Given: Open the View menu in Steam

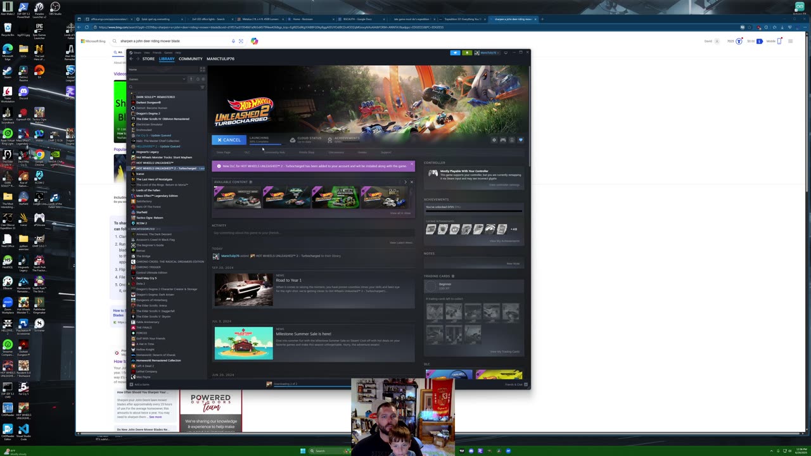Looking at the screenshot, I should (147, 53).
